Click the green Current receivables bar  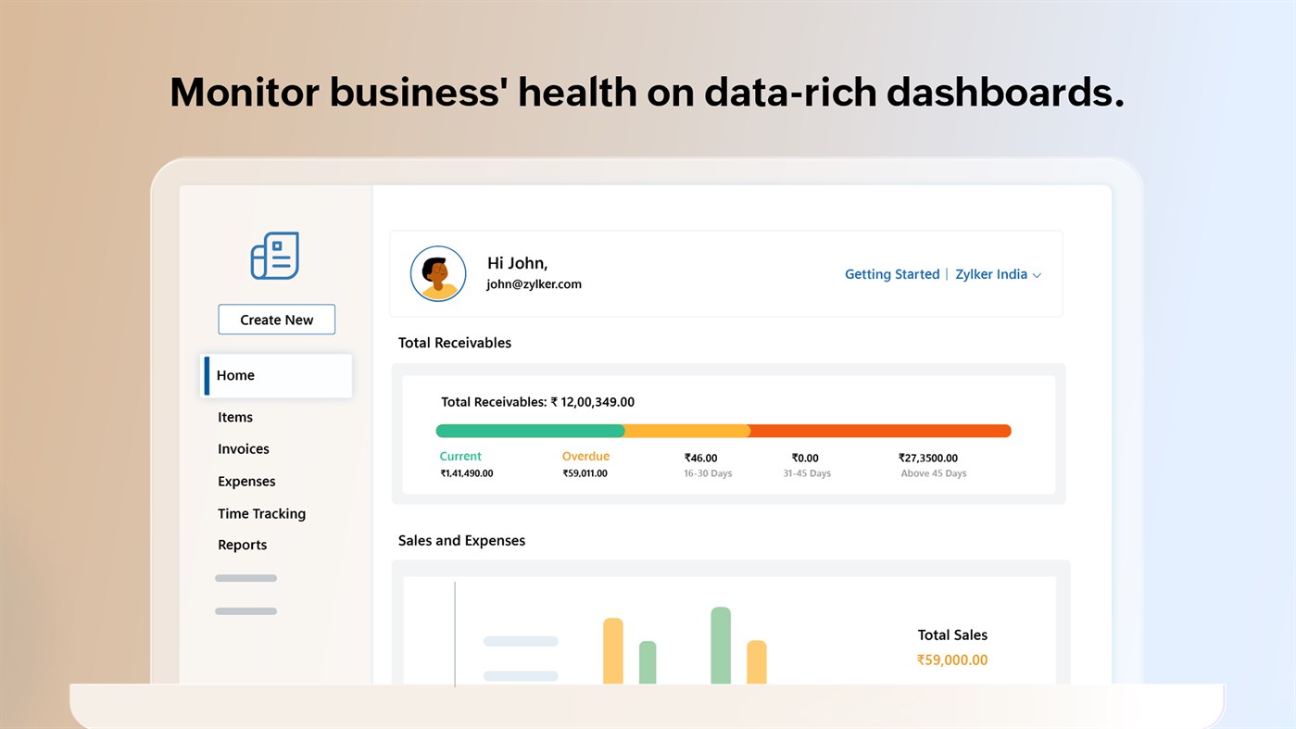click(x=530, y=430)
